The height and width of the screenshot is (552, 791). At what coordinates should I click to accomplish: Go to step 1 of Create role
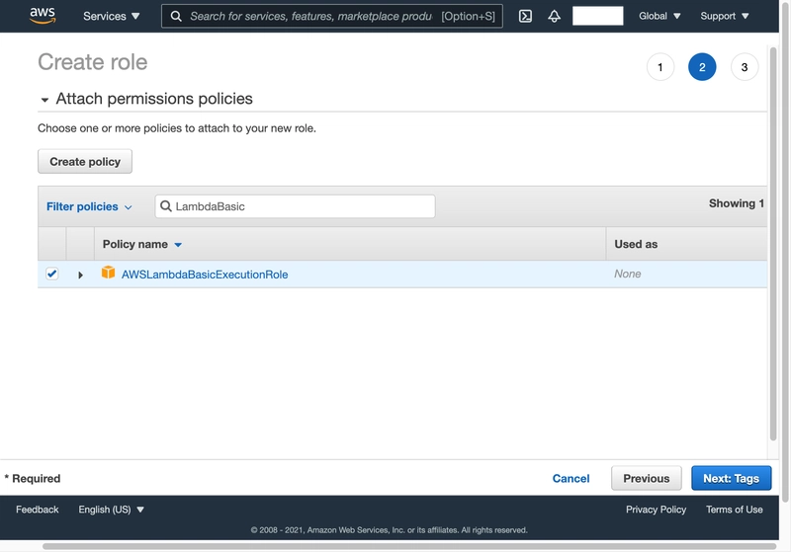(x=660, y=67)
